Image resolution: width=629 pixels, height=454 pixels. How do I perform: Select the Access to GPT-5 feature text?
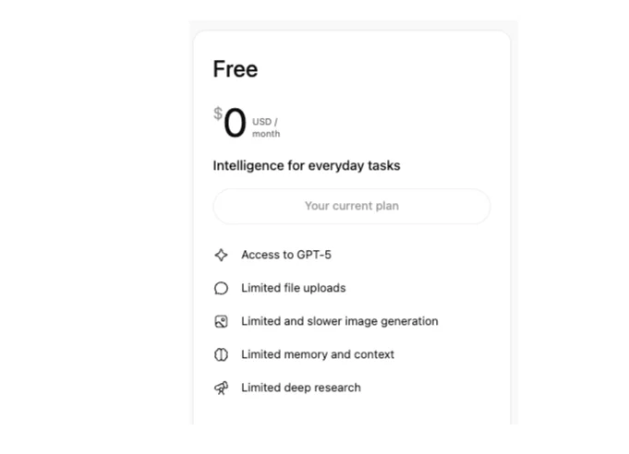[x=285, y=255]
